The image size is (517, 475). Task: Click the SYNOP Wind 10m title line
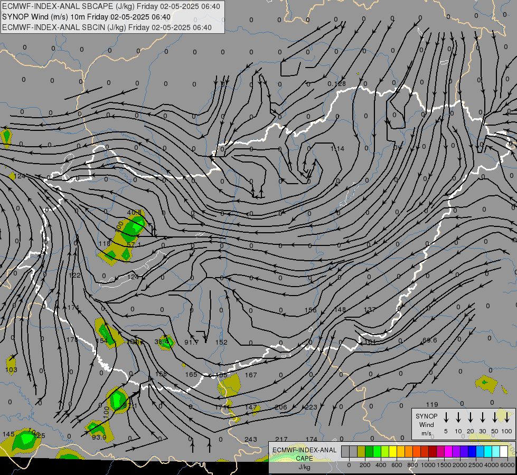86,17
